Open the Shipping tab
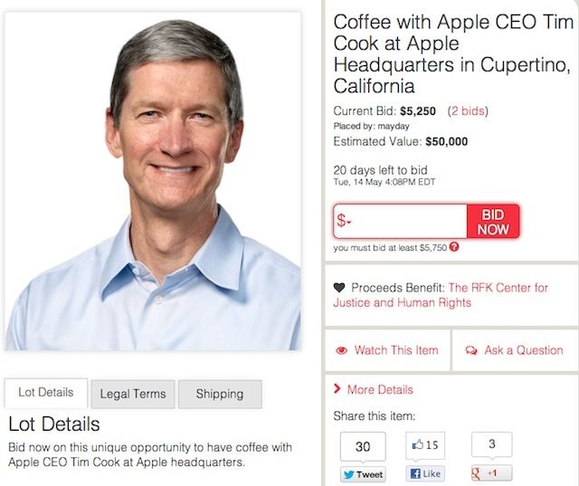 [x=220, y=394]
